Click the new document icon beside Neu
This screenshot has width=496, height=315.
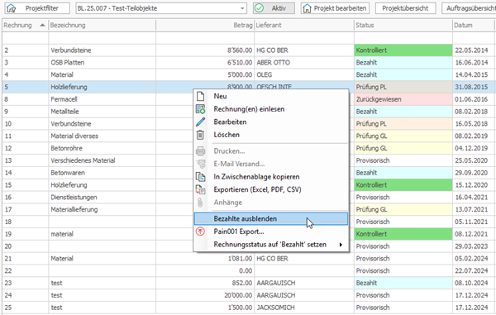click(x=200, y=96)
